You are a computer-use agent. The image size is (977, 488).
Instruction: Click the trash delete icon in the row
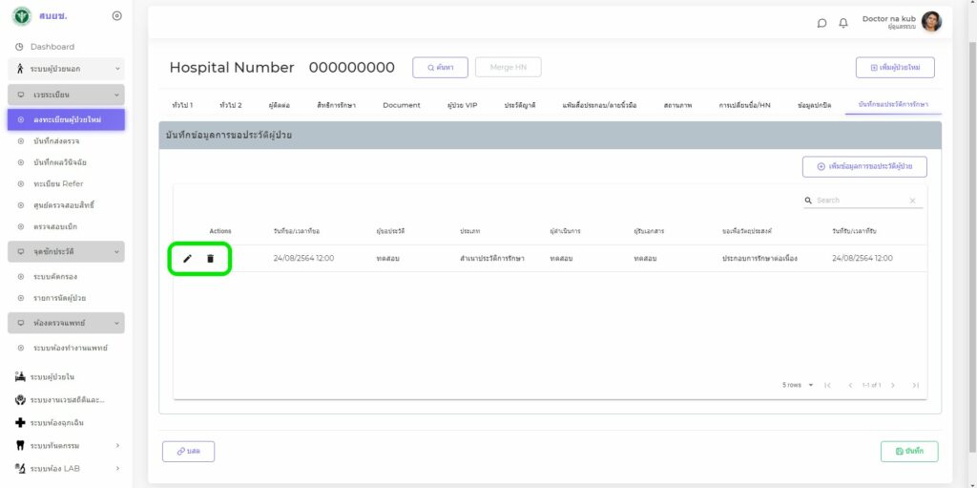(211, 259)
